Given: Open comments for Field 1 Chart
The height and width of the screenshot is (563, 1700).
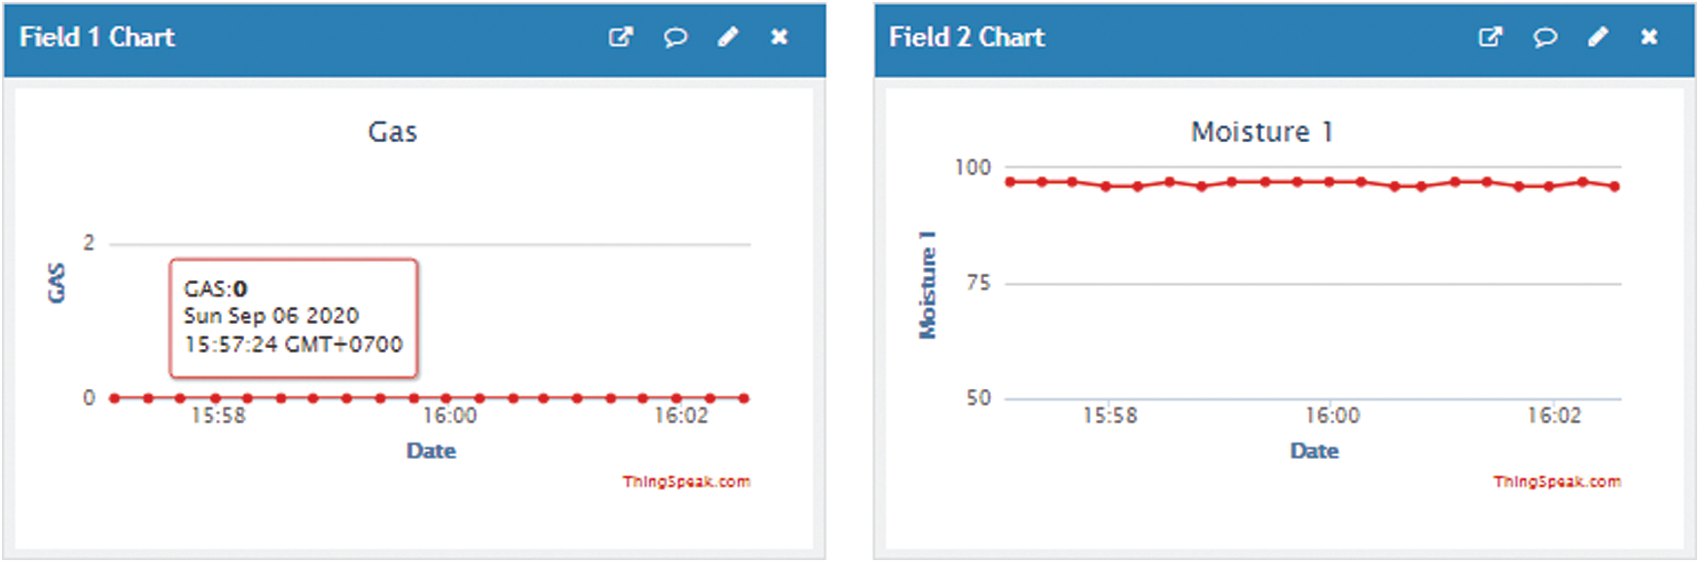Looking at the screenshot, I should [675, 38].
